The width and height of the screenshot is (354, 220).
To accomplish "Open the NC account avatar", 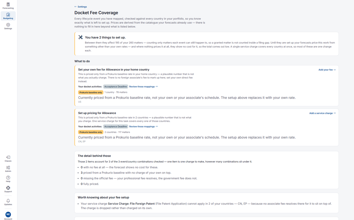I will pos(8,214).
